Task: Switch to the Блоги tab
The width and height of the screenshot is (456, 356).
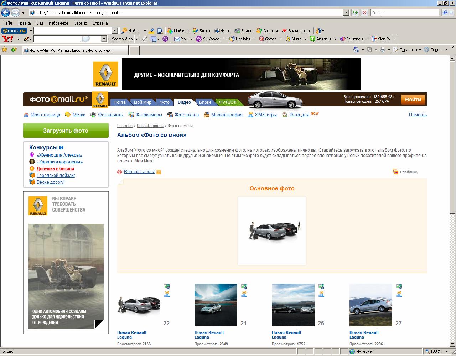Action: [x=205, y=102]
